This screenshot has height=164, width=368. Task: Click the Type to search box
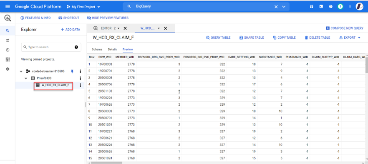pyautogui.click(x=48, y=47)
